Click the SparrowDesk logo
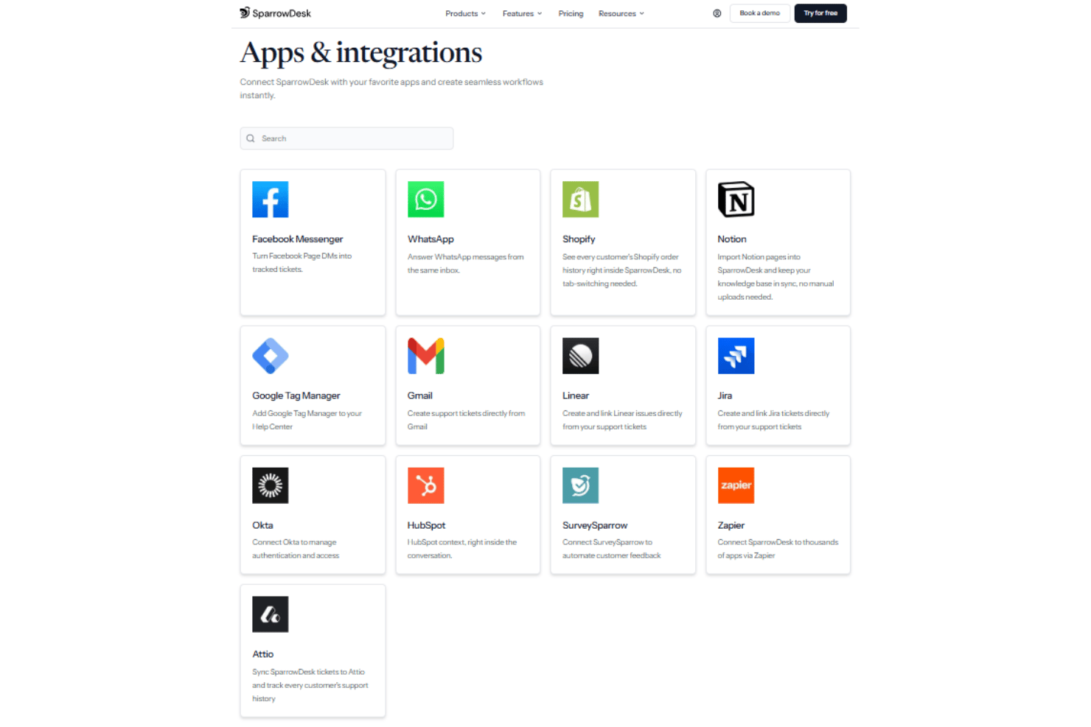This screenshot has height=727, width=1091. (275, 13)
